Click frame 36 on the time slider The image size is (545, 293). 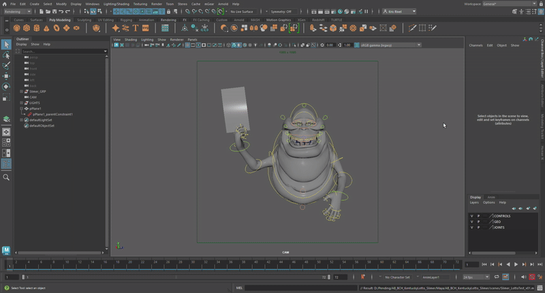tap(230, 264)
